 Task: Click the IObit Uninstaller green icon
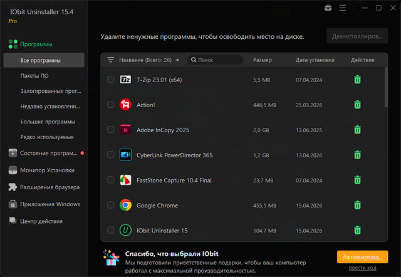coord(125,230)
